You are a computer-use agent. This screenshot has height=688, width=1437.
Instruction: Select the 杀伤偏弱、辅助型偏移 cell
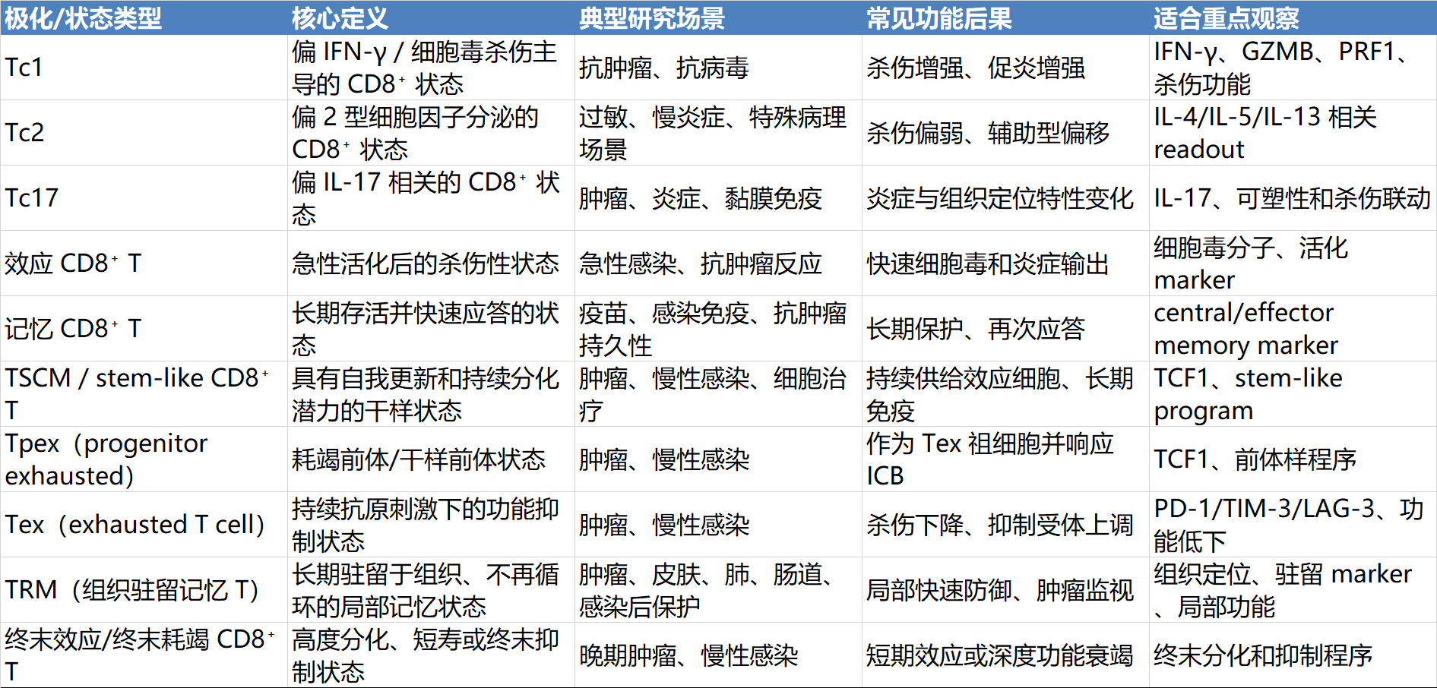click(x=988, y=134)
